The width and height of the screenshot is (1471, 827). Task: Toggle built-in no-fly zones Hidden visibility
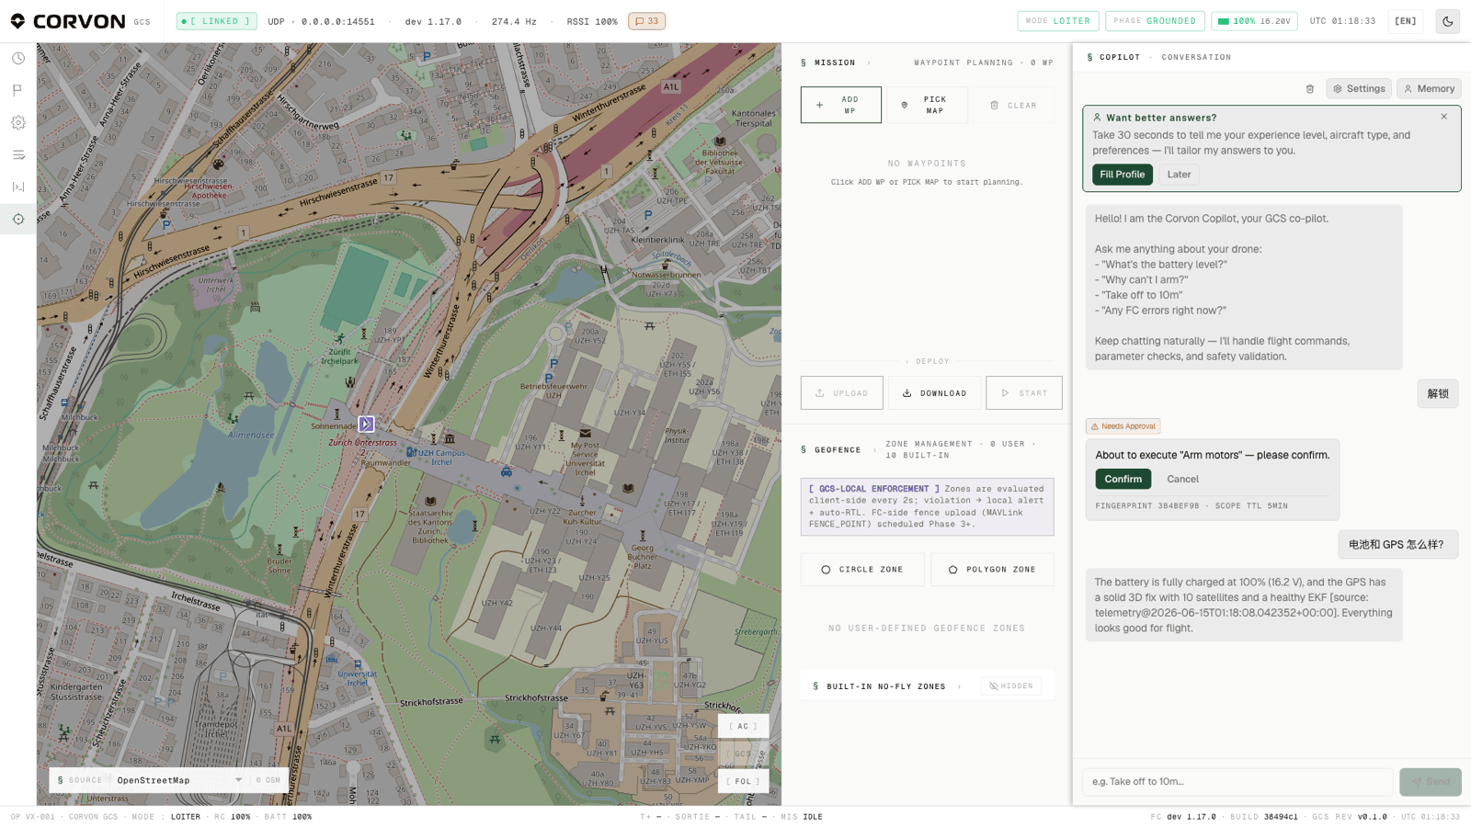(1011, 685)
